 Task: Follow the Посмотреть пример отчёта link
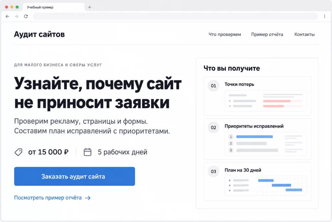pos(48,198)
